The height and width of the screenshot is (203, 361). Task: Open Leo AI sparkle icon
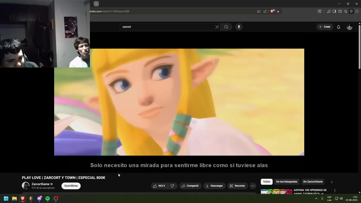pos(345,11)
